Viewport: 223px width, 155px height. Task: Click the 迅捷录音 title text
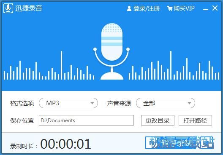29,8
